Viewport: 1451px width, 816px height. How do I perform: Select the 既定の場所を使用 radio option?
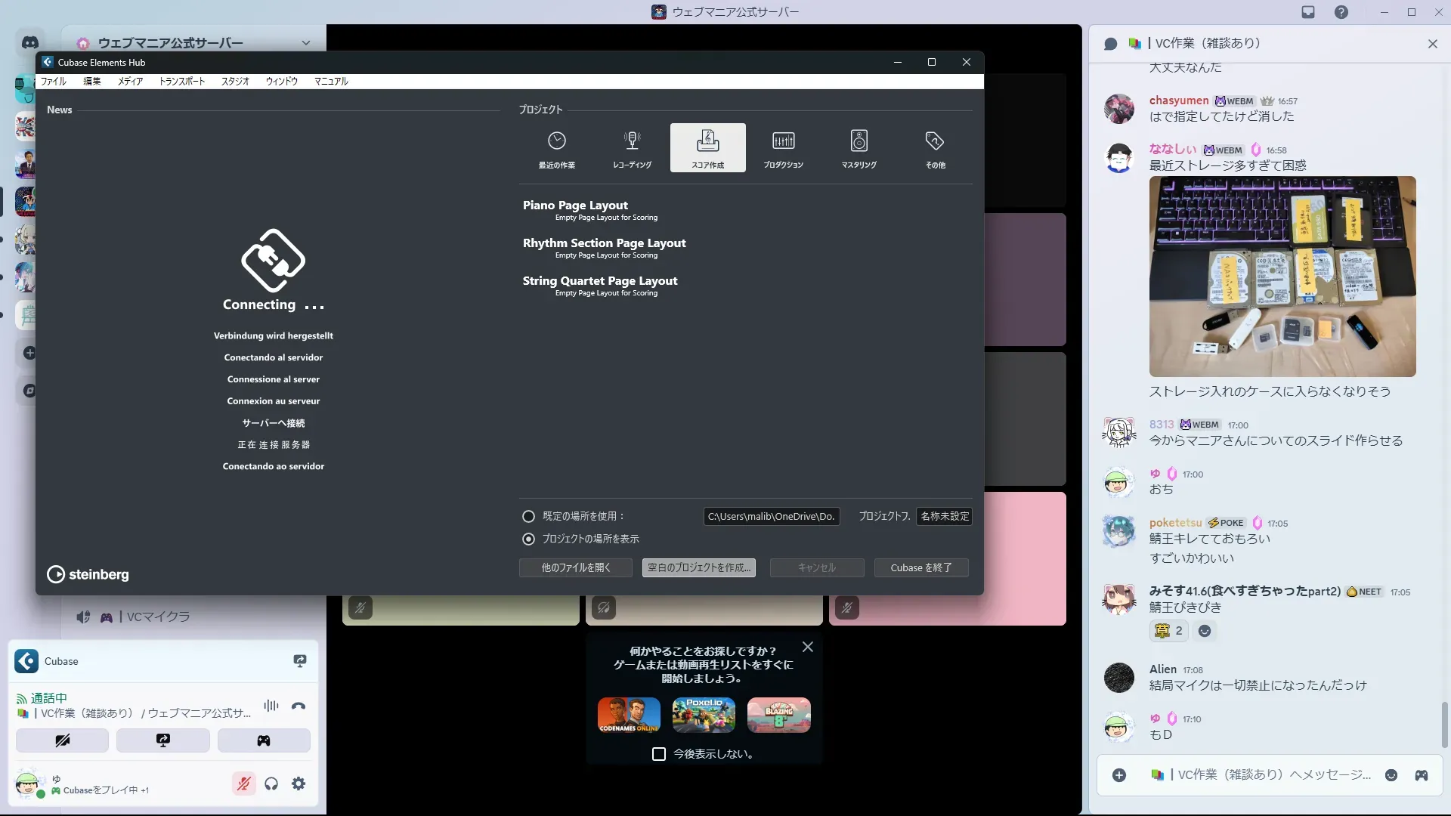(528, 516)
